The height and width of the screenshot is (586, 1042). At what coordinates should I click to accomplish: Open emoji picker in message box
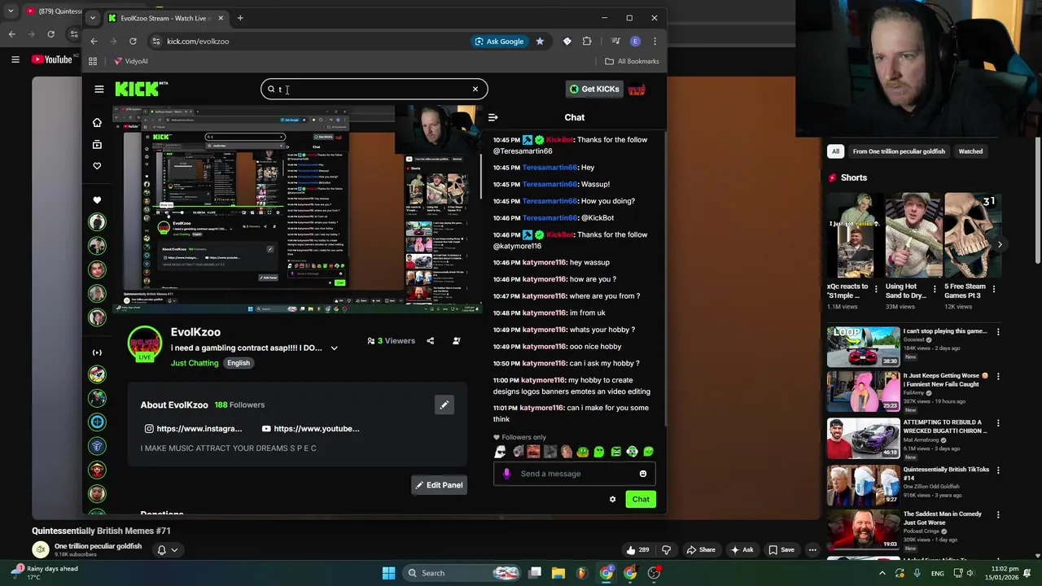click(643, 474)
